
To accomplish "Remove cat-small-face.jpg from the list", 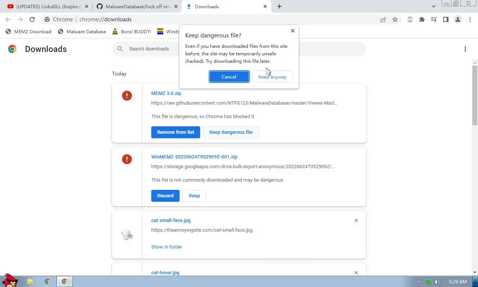I will coord(356,220).
